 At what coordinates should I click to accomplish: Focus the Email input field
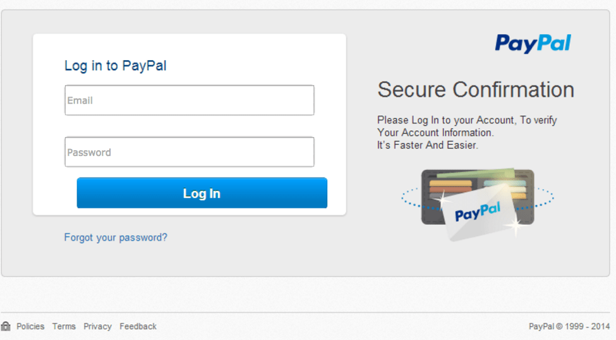190,100
